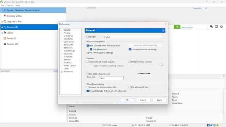The width and height of the screenshot is (226, 127).
Task: Select Label in preferences tree
Action: pos(66,68)
